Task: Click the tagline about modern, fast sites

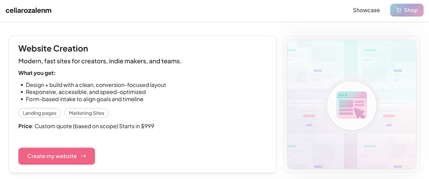Action: [100, 61]
